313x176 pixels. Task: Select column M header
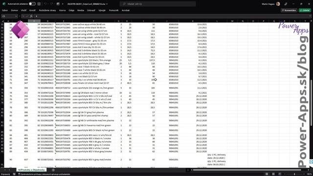pyautogui.click(x=232, y=21)
